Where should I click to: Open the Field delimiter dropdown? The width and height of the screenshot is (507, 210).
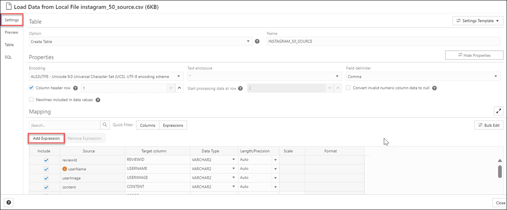pos(423,76)
